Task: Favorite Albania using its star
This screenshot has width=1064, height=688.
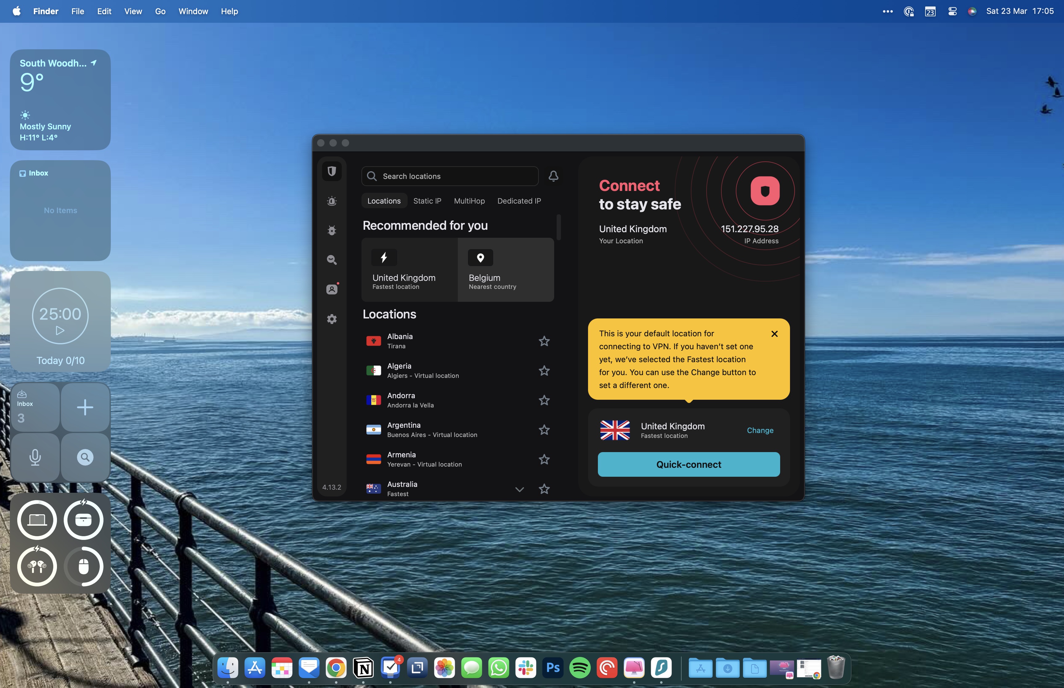Action: pos(544,341)
